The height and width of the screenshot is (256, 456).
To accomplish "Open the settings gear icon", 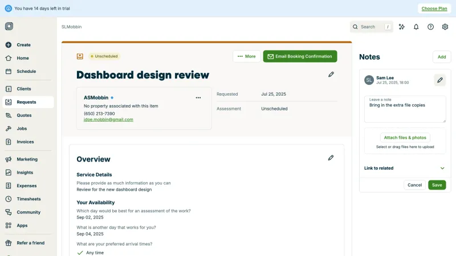I will point(445,27).
